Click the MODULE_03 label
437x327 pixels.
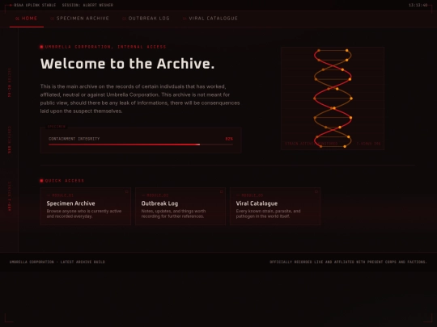pyautogui.click(x=252, y=195)
